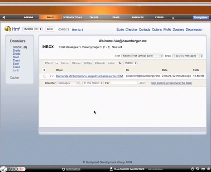
Task: Open the Junk folder in the sidebar
Action: pyautogui.click(x=16, y=70)
